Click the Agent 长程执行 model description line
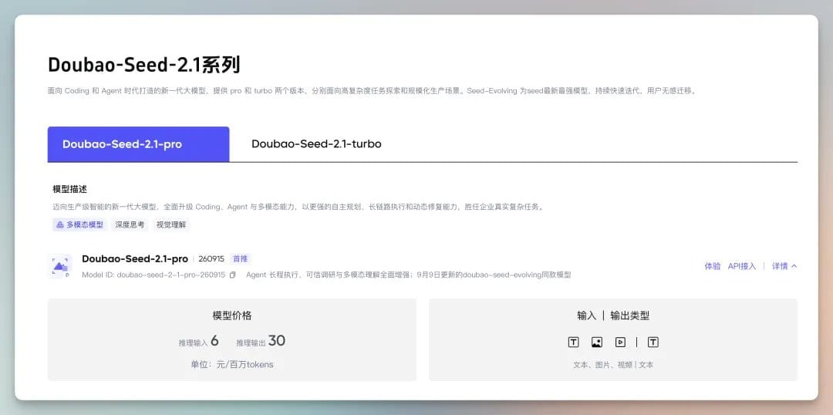 [409, 275]
